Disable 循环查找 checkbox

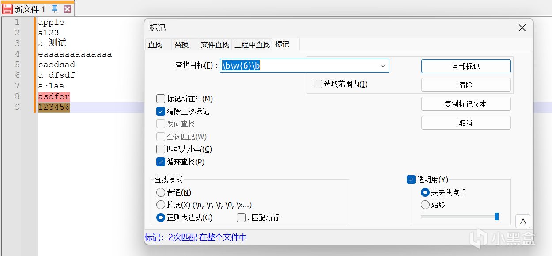tap(161, 162)
